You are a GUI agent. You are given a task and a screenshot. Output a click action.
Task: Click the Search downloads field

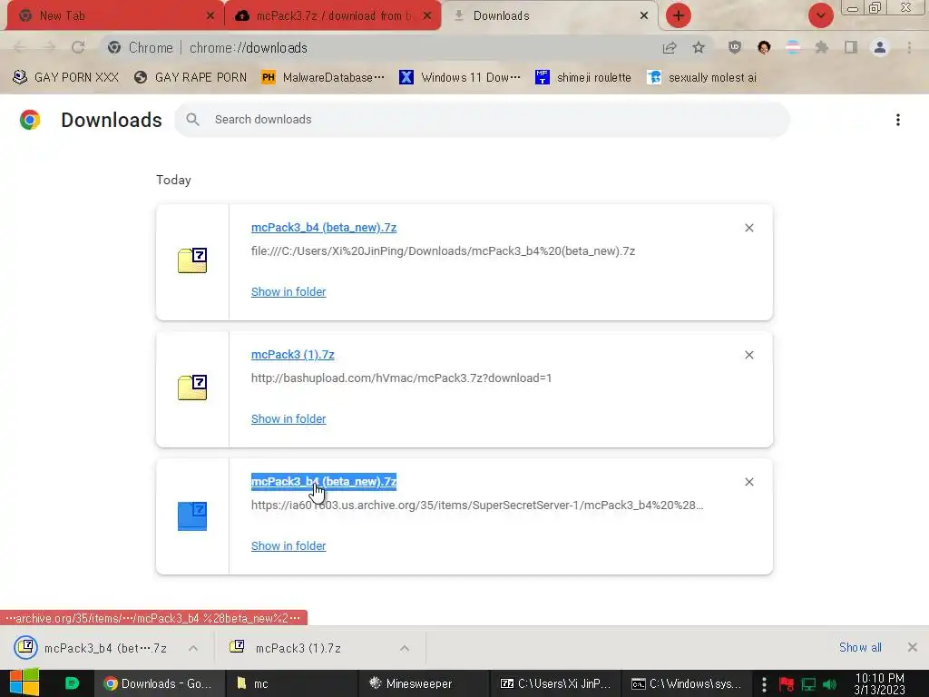click(482, 120)
